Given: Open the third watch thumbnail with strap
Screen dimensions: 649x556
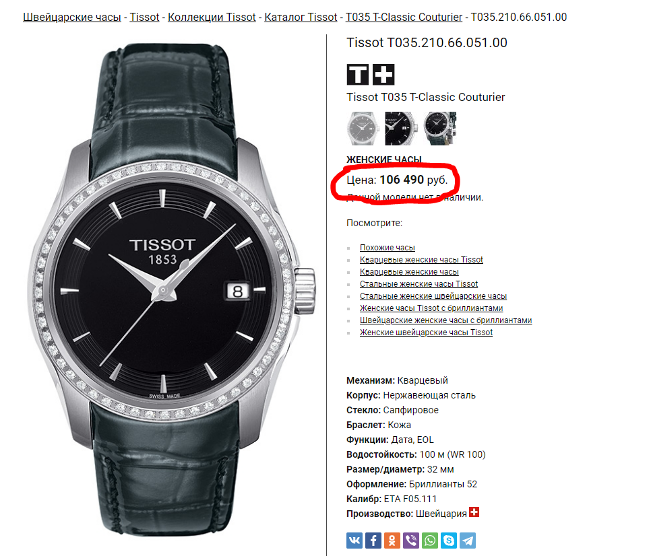Looking at the screenshot, I should (x=440, y=128).
